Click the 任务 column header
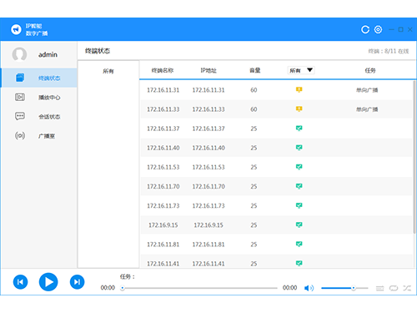 370,70
